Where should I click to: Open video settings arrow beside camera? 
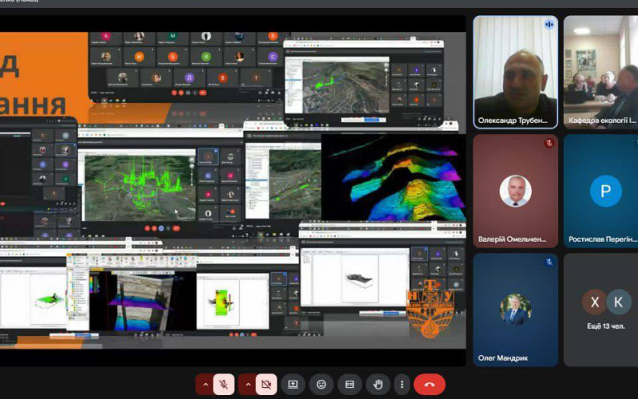coord(247,385)
